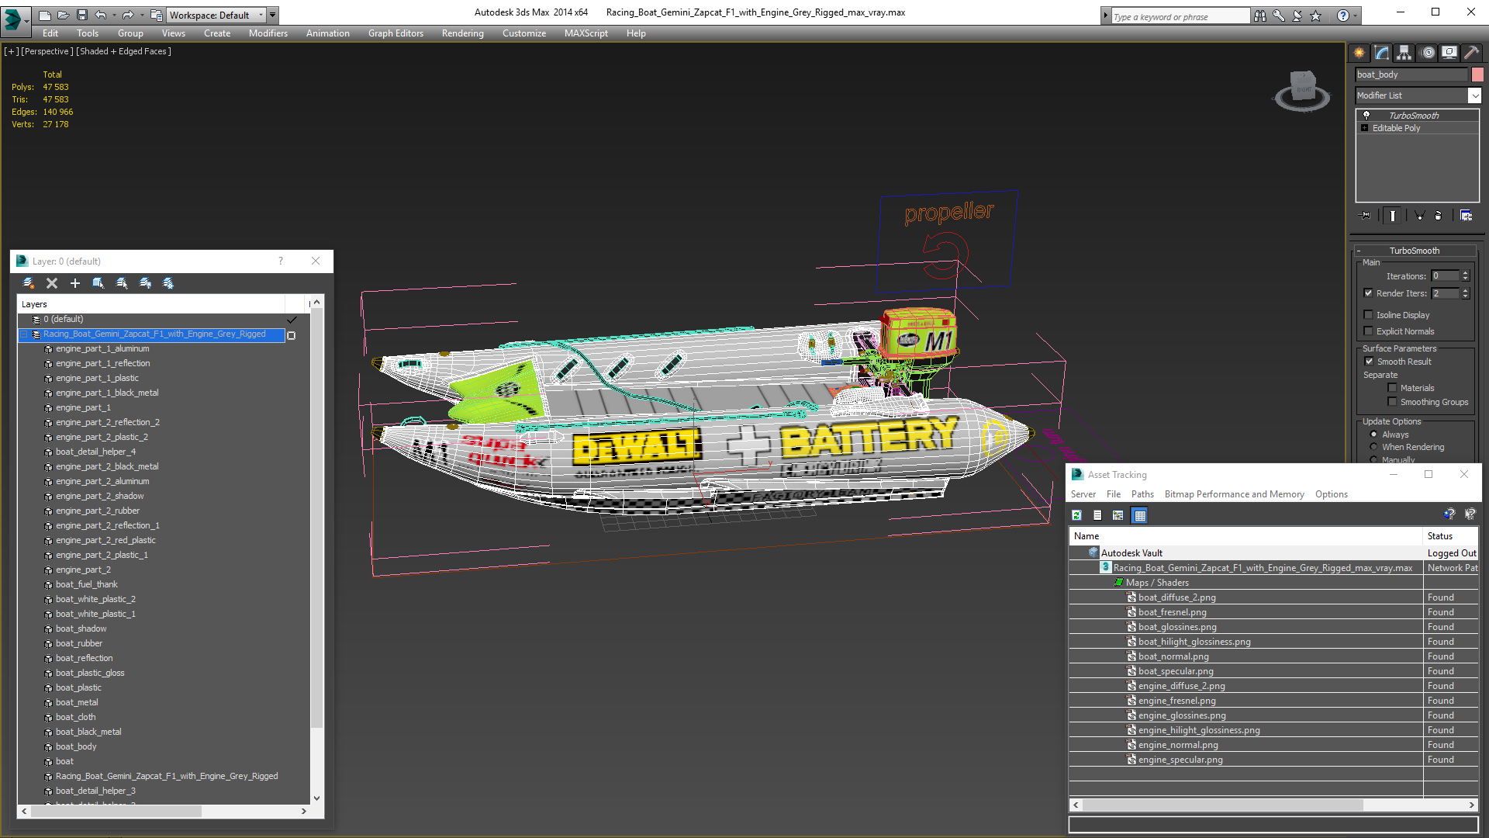
Task: Click the binoculars search icon
Action: [x=1260, y=16]
